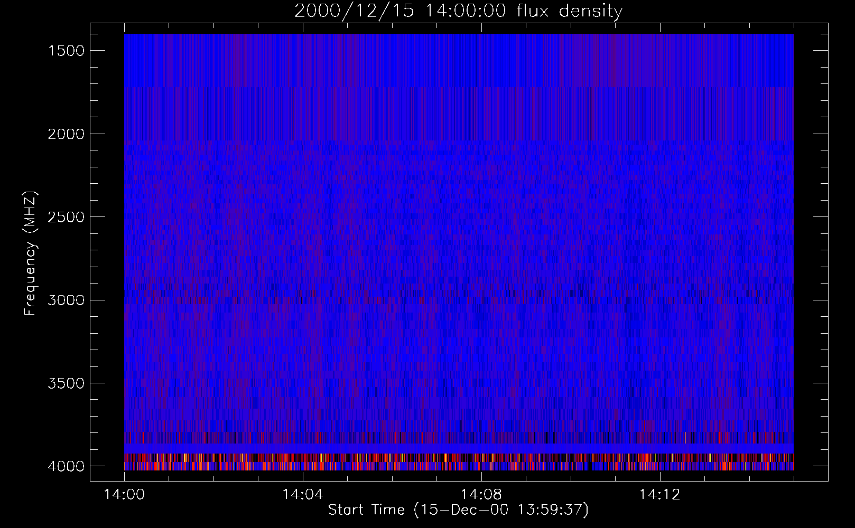Click the 14:08 time tick label
This screenshot has width=855, height=528.
point(481,495)
